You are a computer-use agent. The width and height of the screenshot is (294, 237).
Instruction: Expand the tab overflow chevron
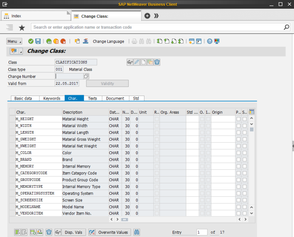pos(156,16)
